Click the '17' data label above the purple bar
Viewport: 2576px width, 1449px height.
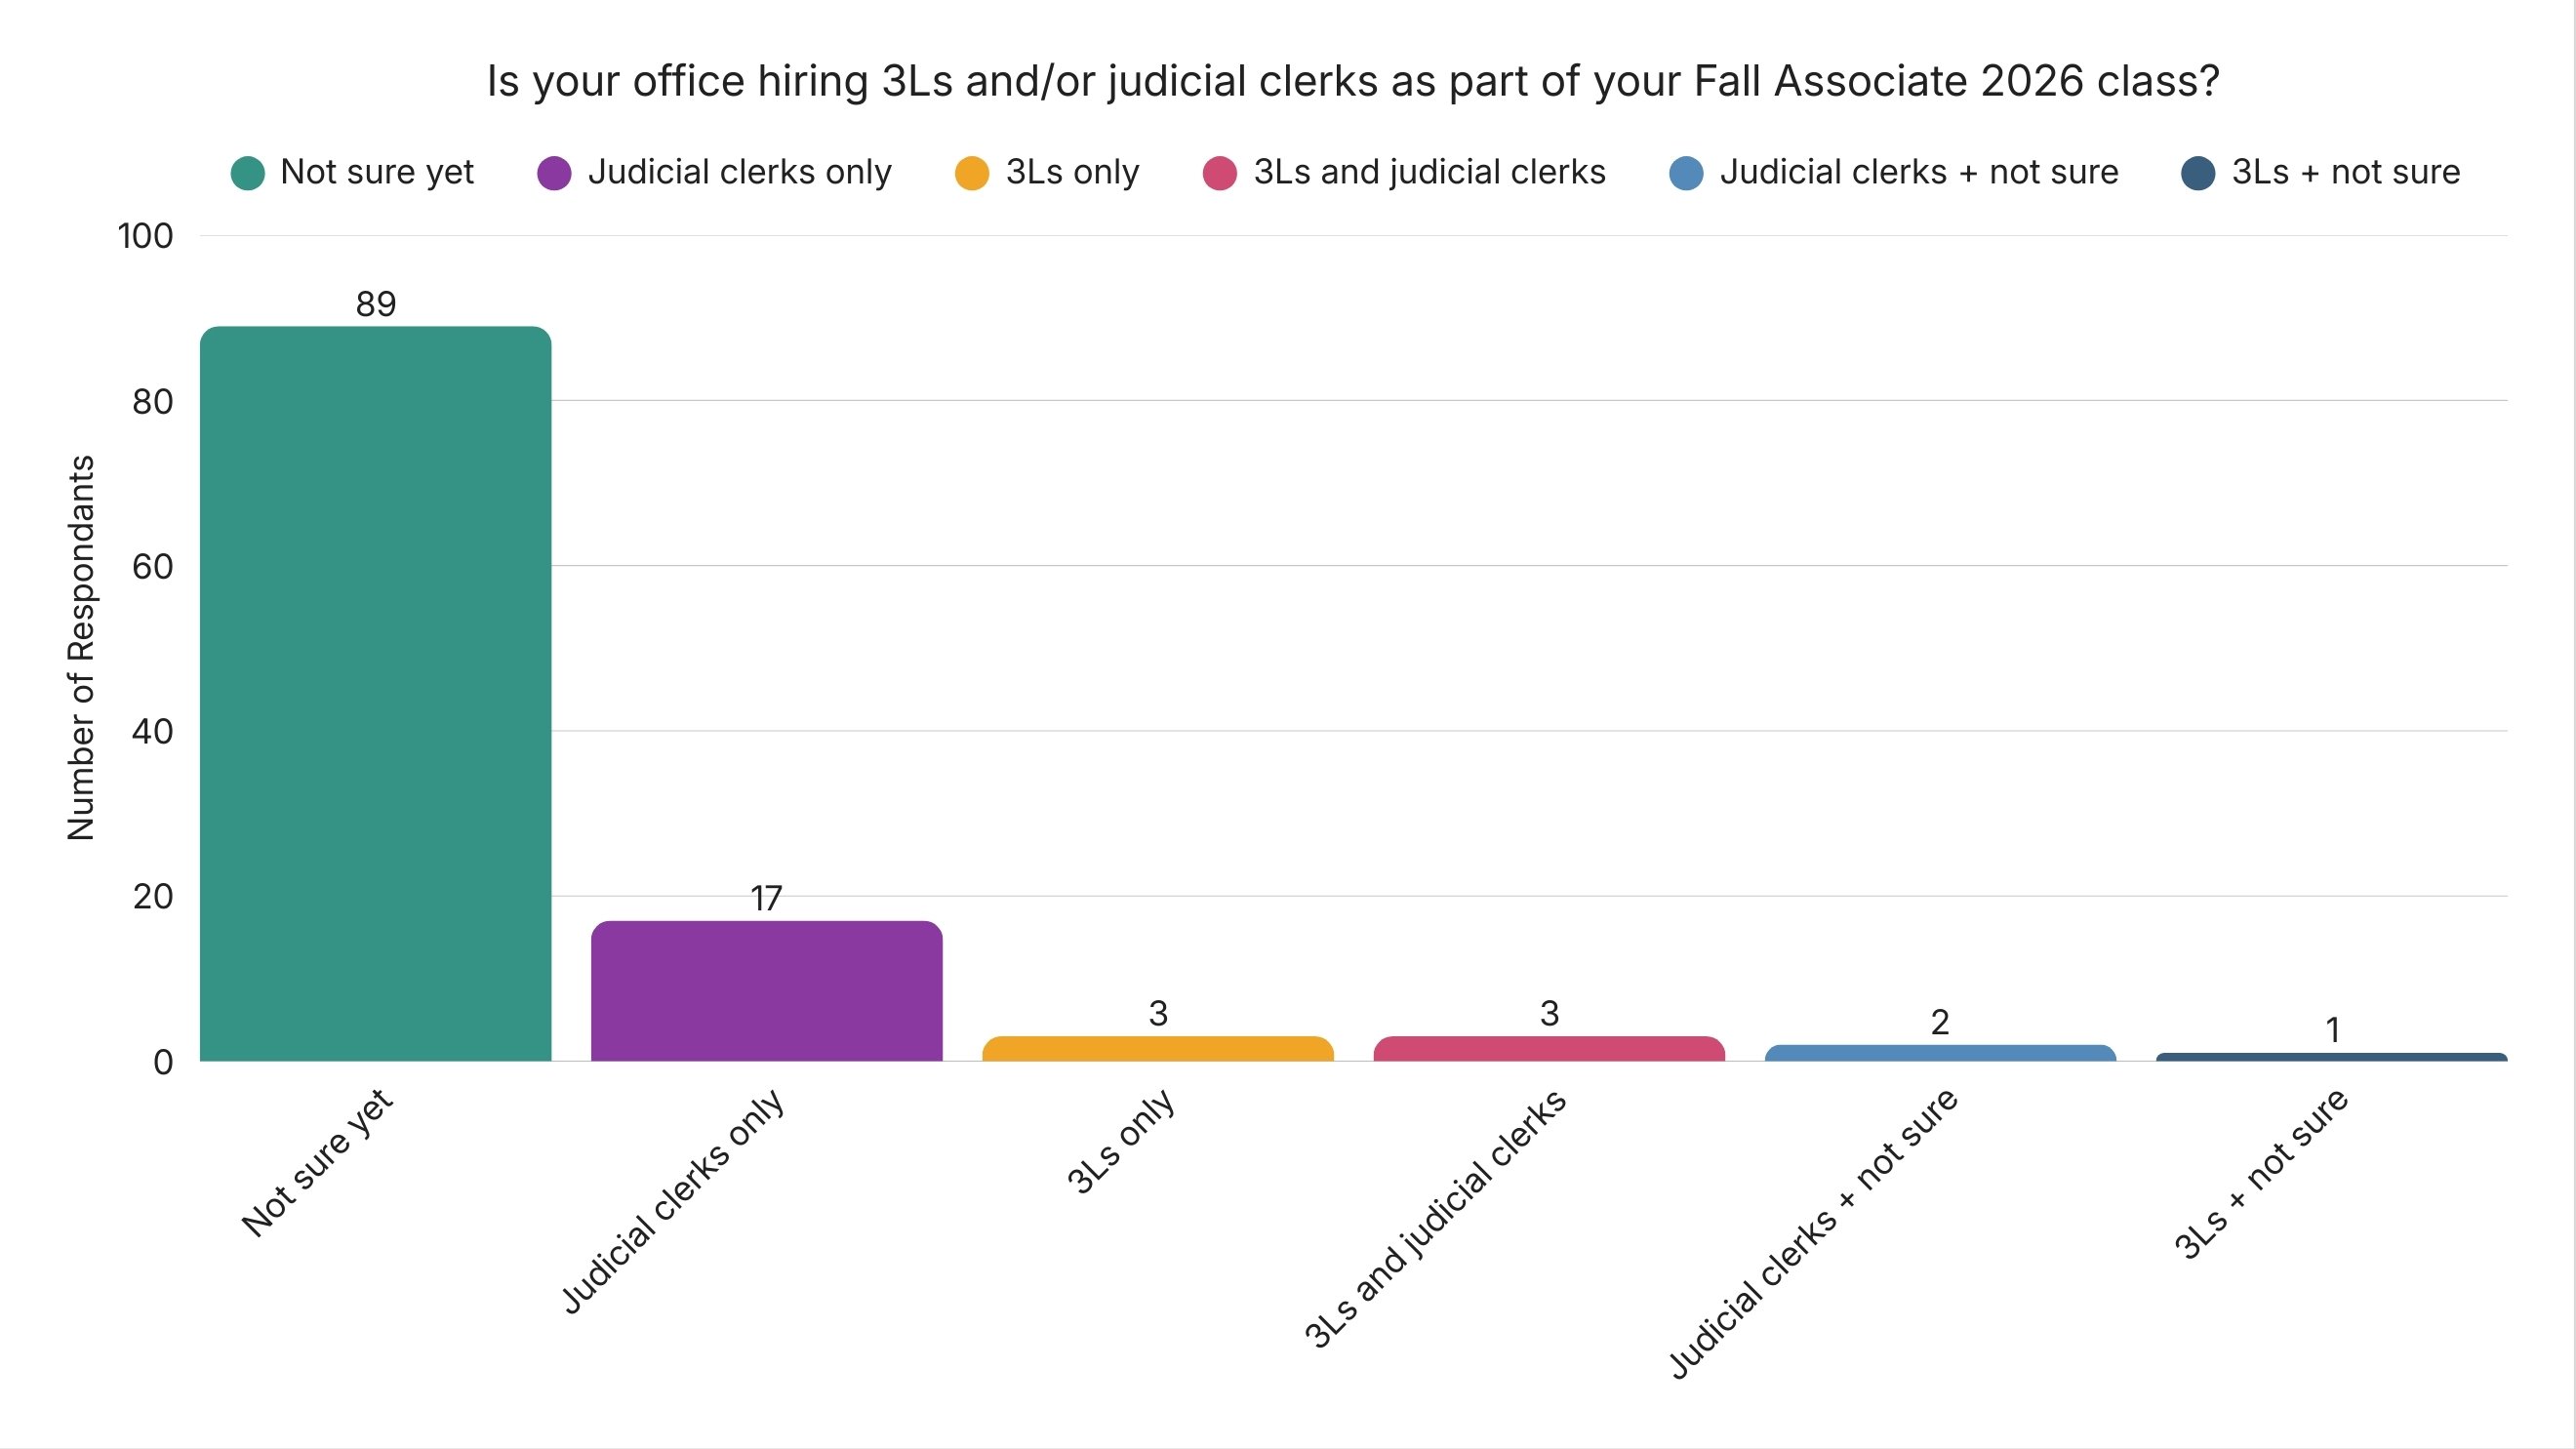766,899
